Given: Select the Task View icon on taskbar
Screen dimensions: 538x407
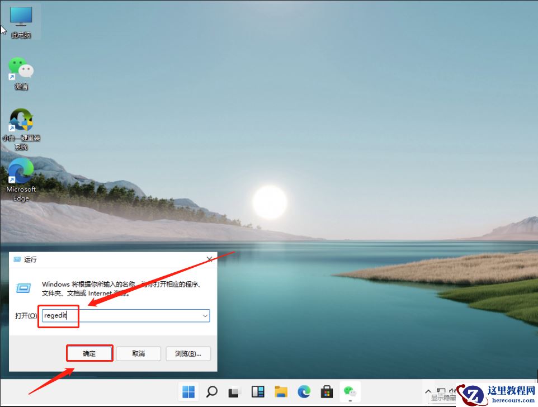Looking at the screenshot, I should [235, 392].
